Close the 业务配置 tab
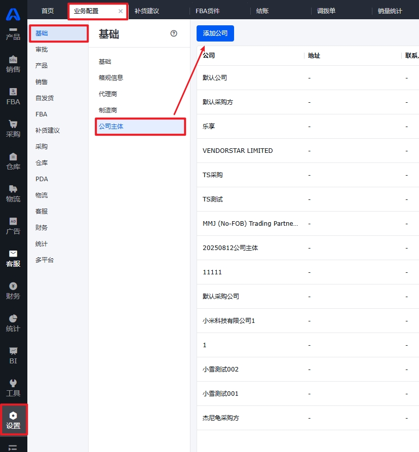 [121, 11]
